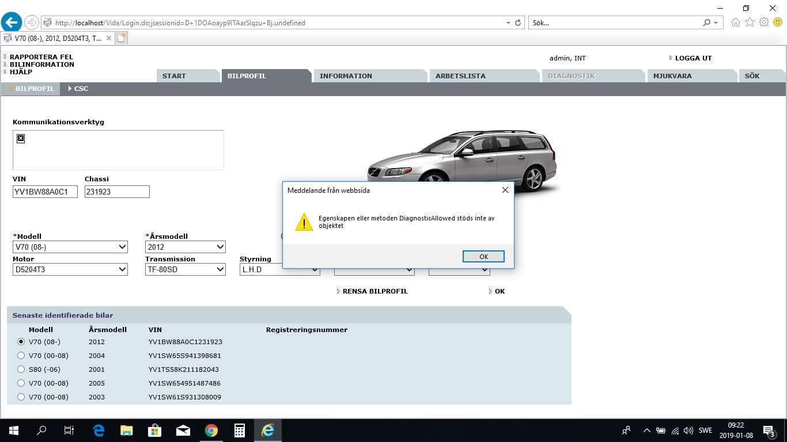
Task: Launch Edge from taskbar
Action: coord(99,430)
